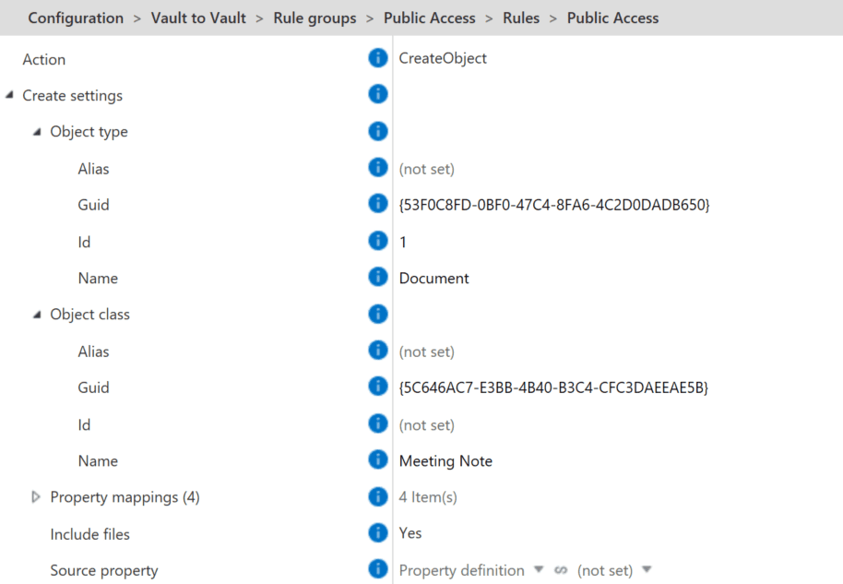The image size is (843, 584).
Task: Collapse the Create settings section
Action: click(x=9, y=95)
